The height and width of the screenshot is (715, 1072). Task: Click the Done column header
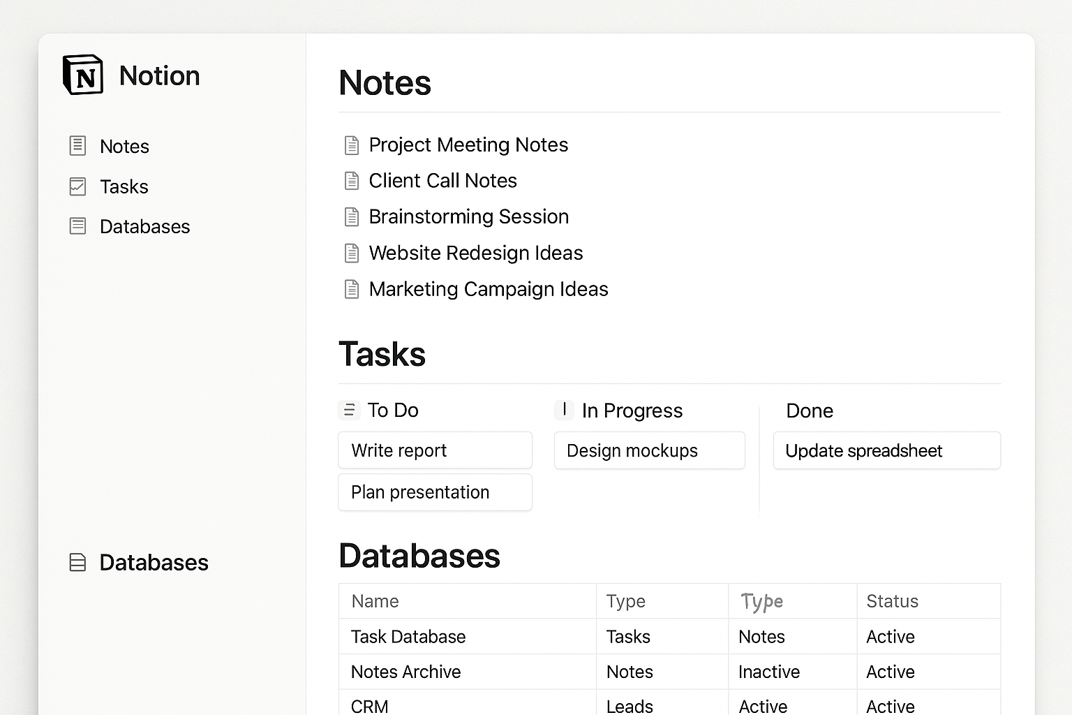coord(810,411)
